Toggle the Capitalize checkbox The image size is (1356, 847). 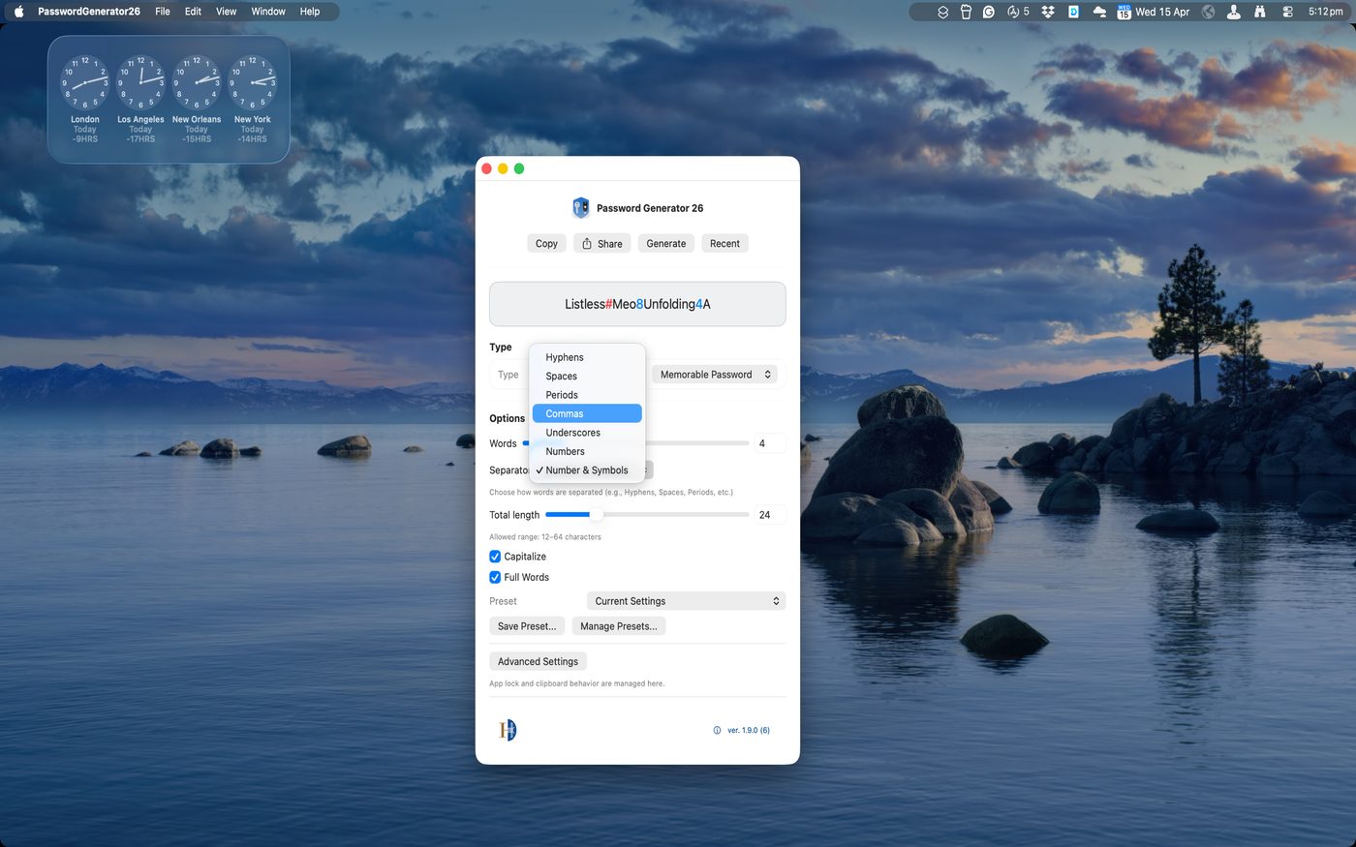coord(495,557)
